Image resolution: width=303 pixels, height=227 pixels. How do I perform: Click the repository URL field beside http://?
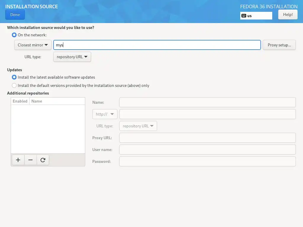click(207, 114)
